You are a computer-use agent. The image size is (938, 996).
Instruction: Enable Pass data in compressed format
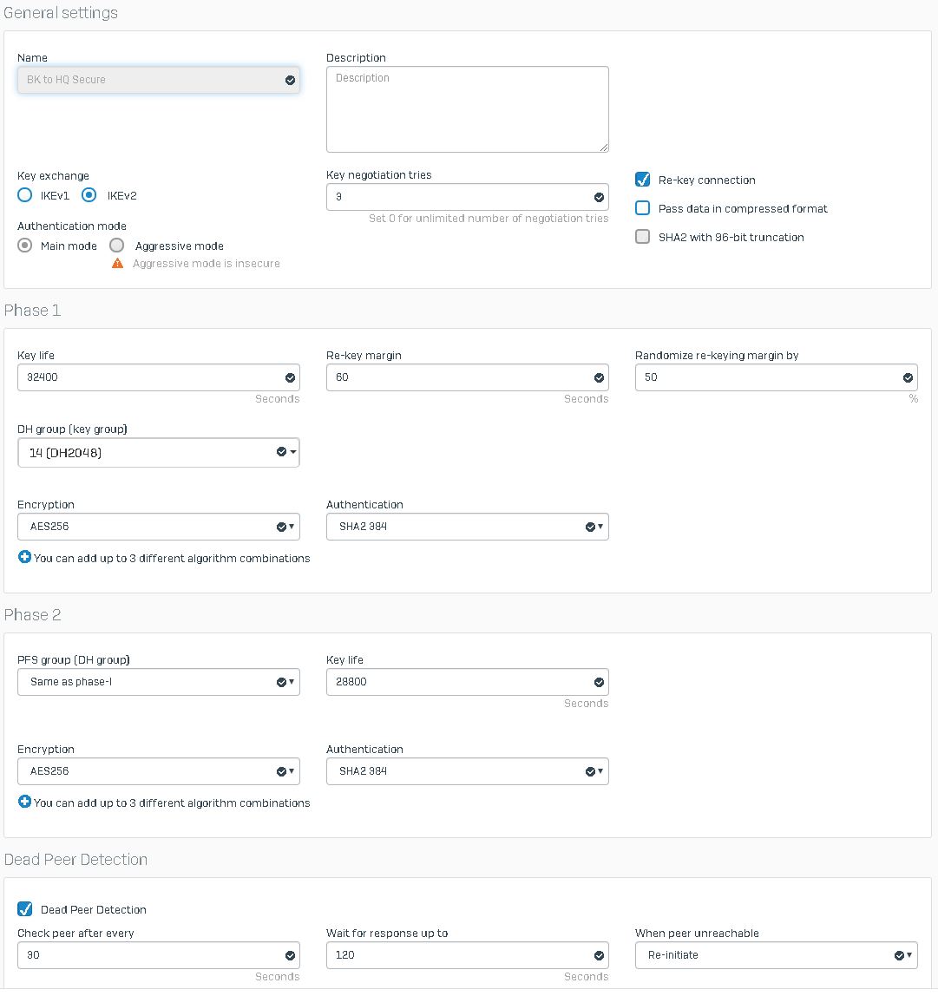tap(642, 208)
